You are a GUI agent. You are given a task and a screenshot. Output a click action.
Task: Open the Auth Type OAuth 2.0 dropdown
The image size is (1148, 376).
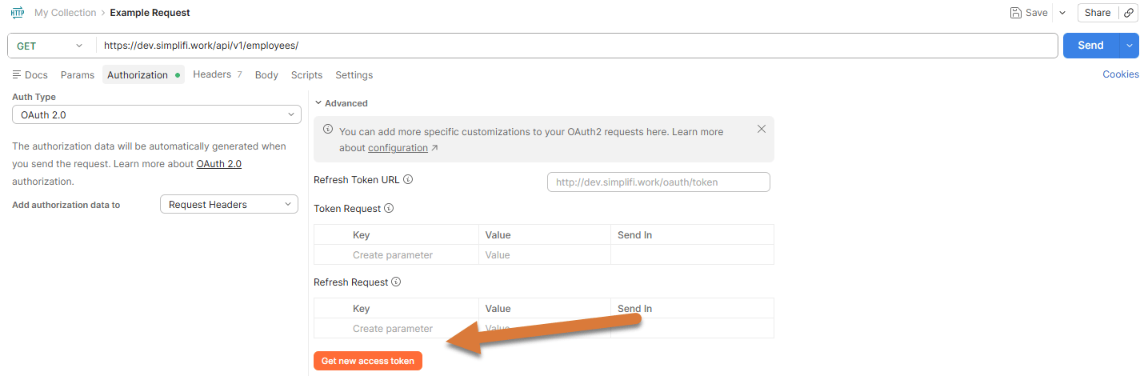pyautogui.click(x=156, y=114)
